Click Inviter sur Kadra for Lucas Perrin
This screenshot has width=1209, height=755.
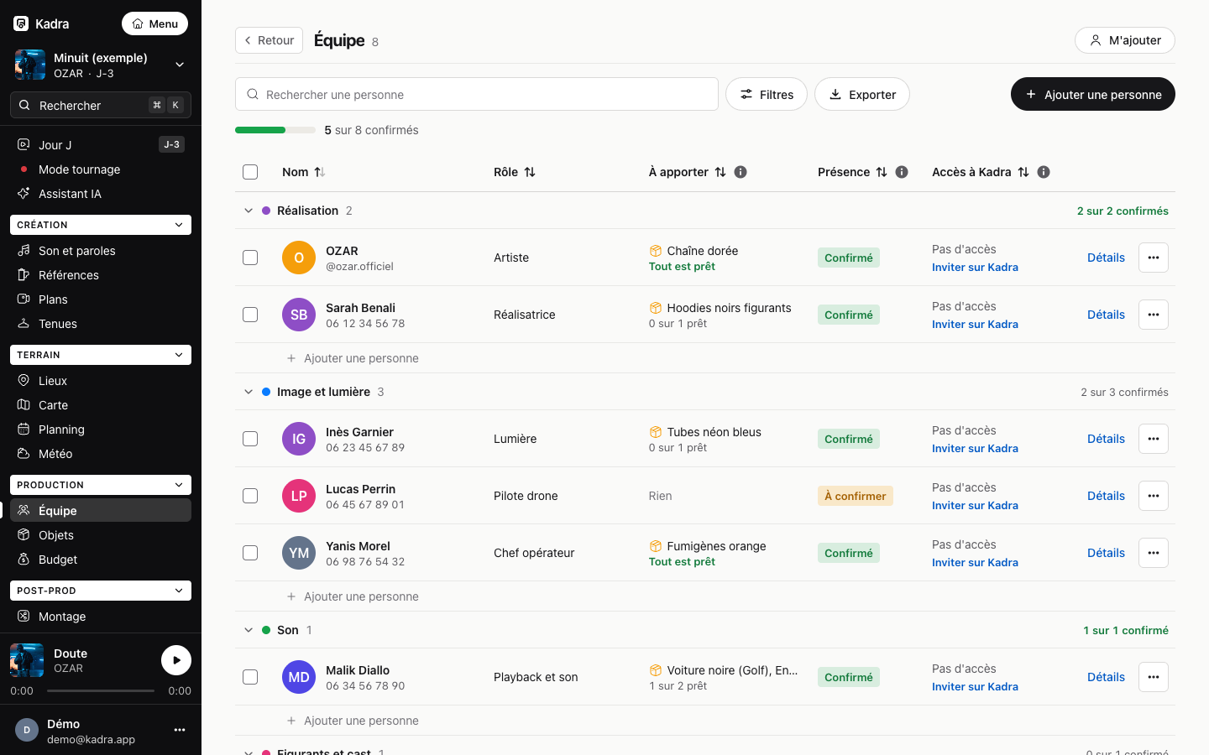(975, 505)
